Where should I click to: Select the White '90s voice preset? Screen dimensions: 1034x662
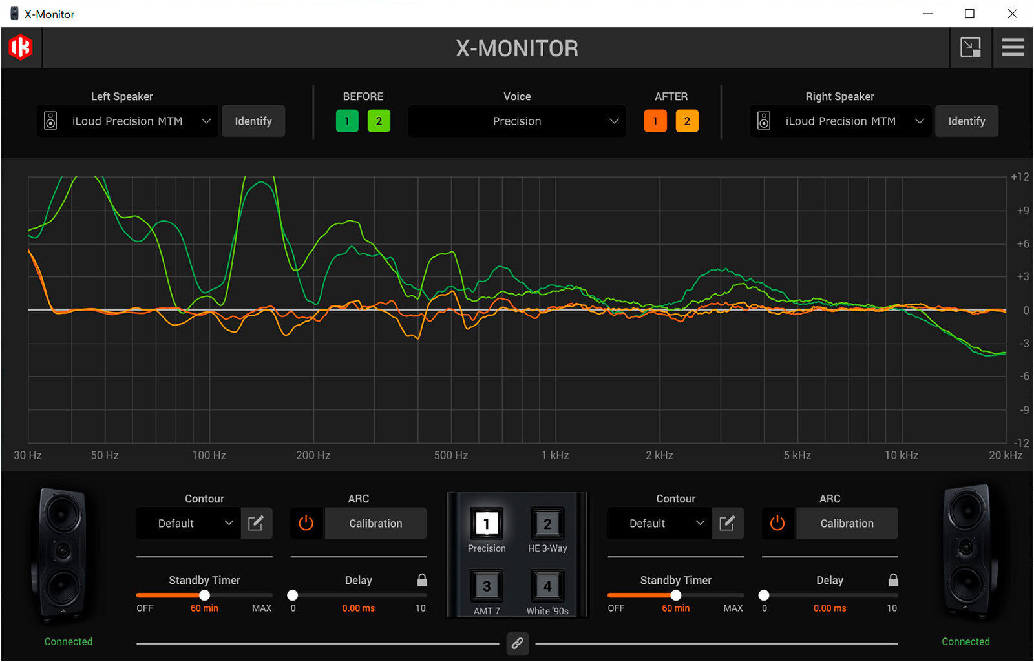point(547,586)
